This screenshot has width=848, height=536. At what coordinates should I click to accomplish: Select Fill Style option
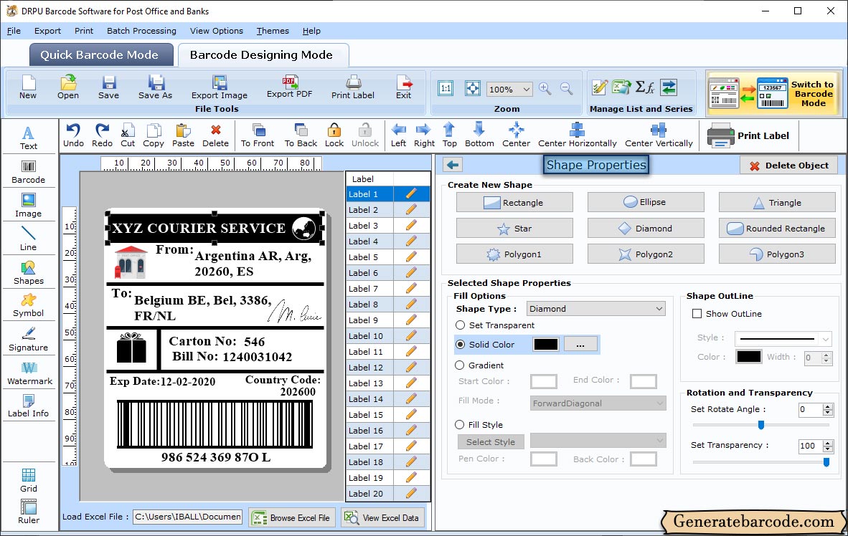pyautogui.click(x=460, y=425)
